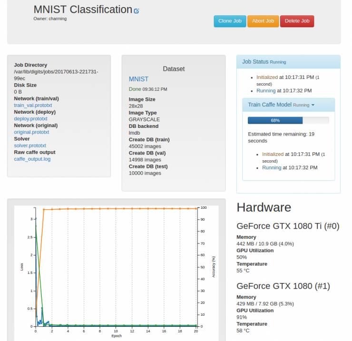The image size is (352, 341).
Task: Click the Epoch axis label on chart
Action: pyautogui.click(x=117, y=336)
